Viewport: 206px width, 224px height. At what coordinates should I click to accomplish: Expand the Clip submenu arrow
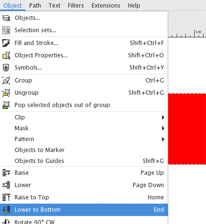point(163,117)
